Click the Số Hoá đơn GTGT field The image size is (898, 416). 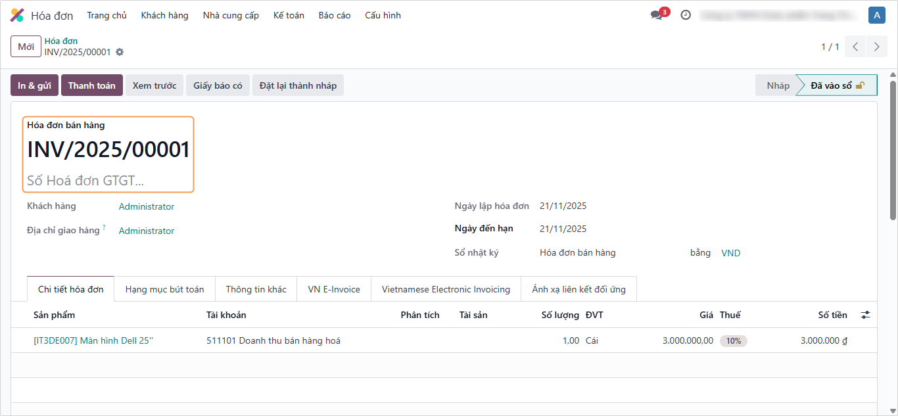coord(85,181)
